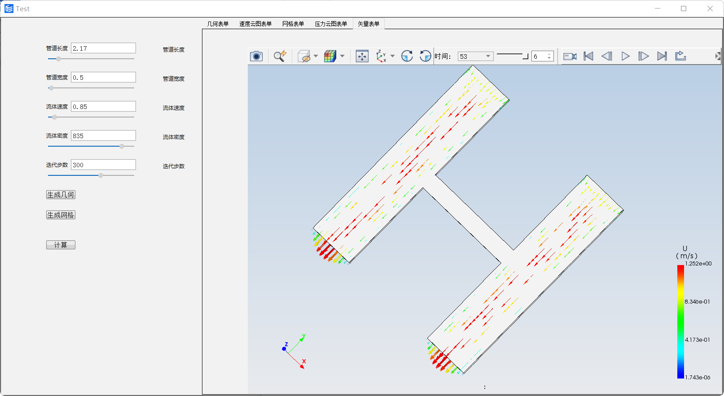Switch to the 速度云图表单 tab

pyautogui.click(x=255, y=24)
